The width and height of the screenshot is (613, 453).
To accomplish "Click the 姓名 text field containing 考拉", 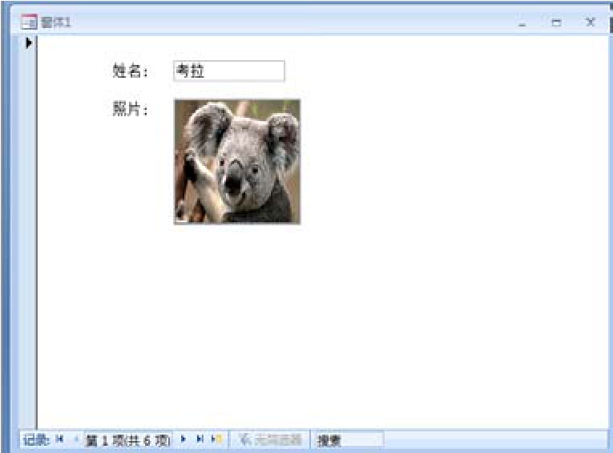I will 228,71.
